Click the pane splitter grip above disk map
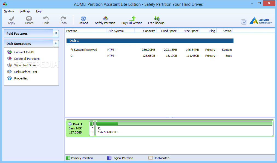Viewport: 277px width, 163px height. [171, 117]
